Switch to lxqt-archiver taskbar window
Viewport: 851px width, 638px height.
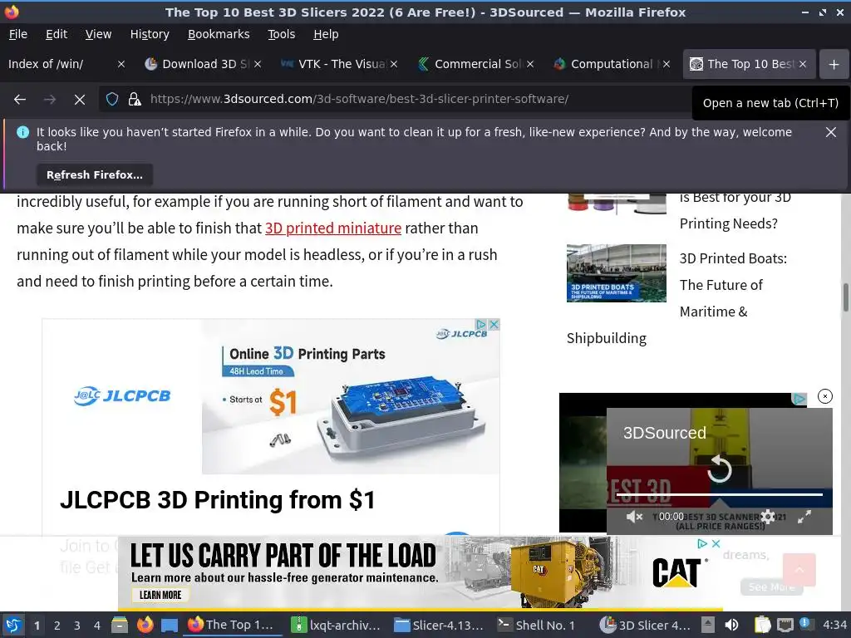(335, 625)
